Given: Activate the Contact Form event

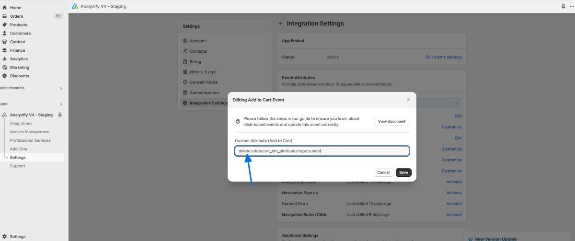Looking at the screenshot, I should 454,204.
